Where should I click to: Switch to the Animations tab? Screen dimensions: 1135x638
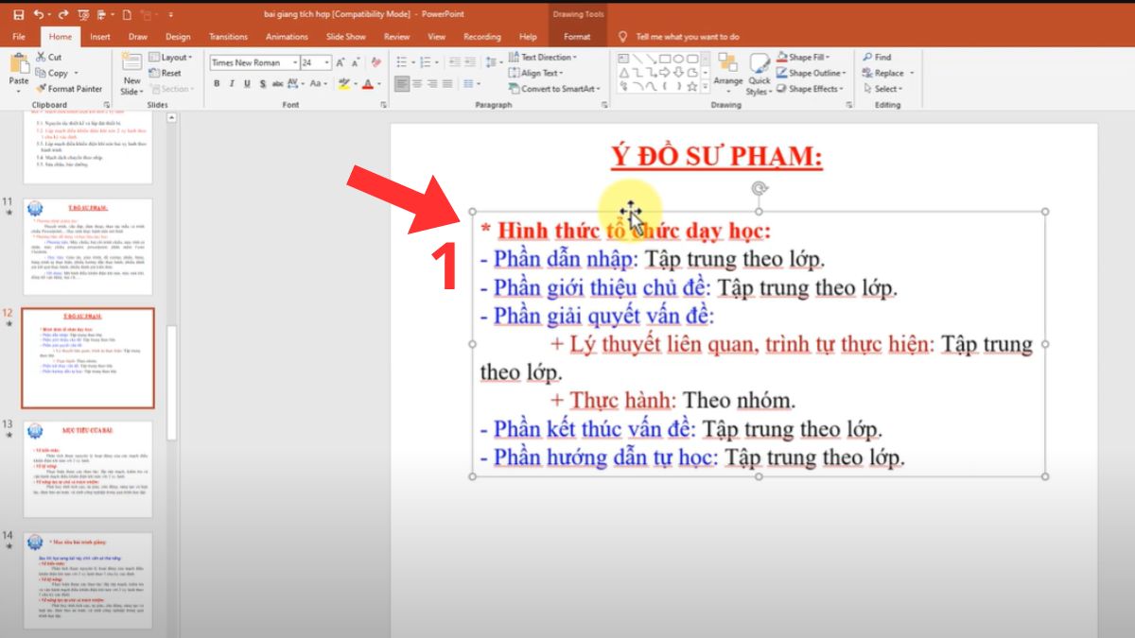pyautogui.click(x=287, y=37)
